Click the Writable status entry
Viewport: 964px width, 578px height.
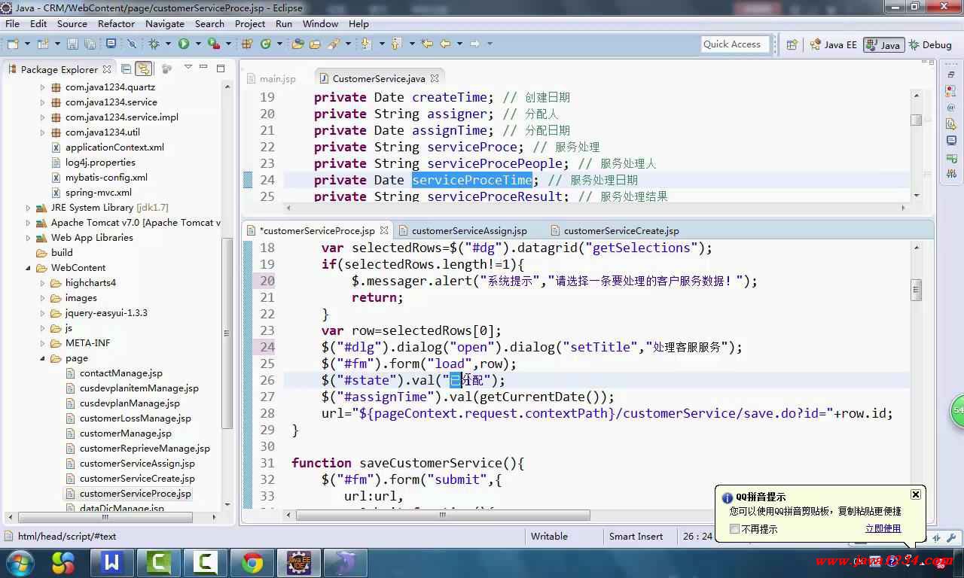click(550, 537)
